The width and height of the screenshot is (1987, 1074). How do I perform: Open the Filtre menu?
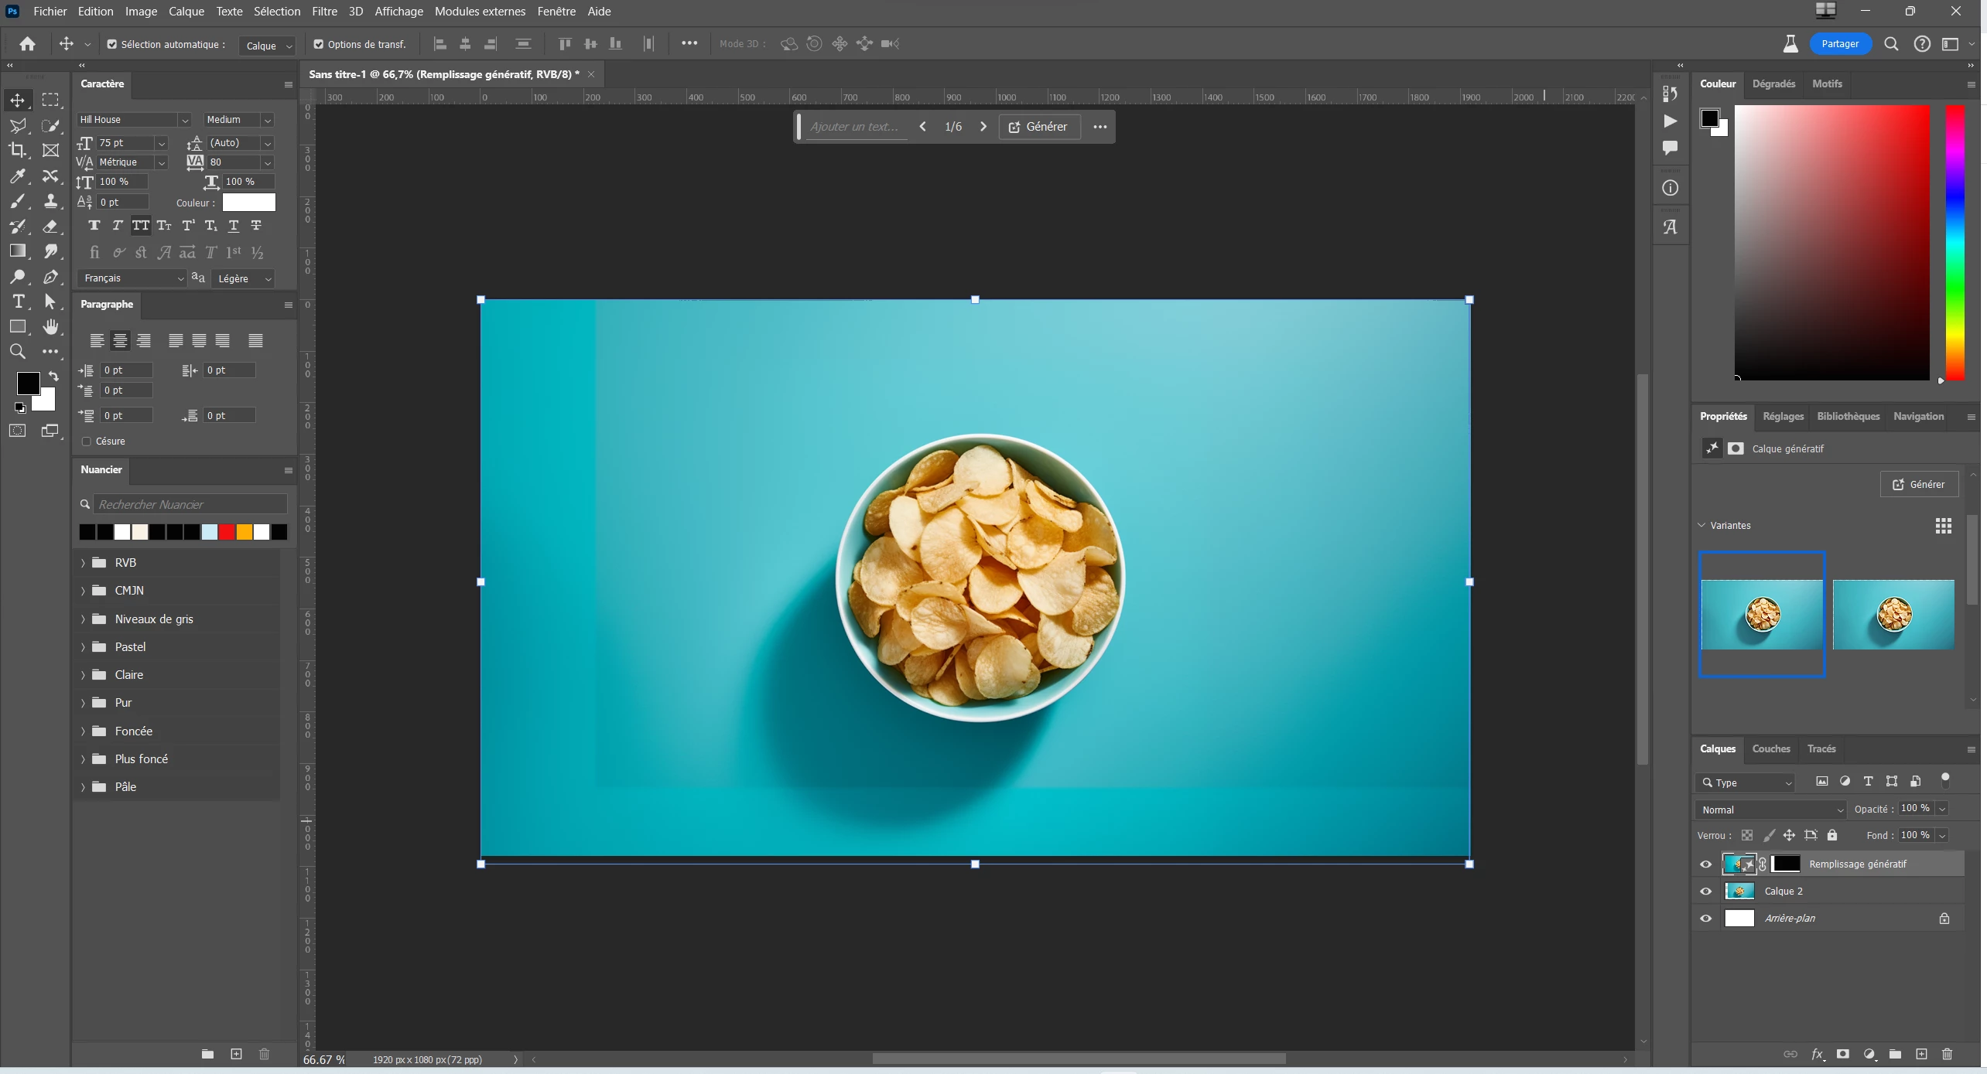coord(324,12)
